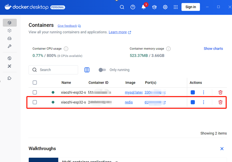
Task: Open the Extensions puzzle icon in the sidebar
Action: click(10, 78)
